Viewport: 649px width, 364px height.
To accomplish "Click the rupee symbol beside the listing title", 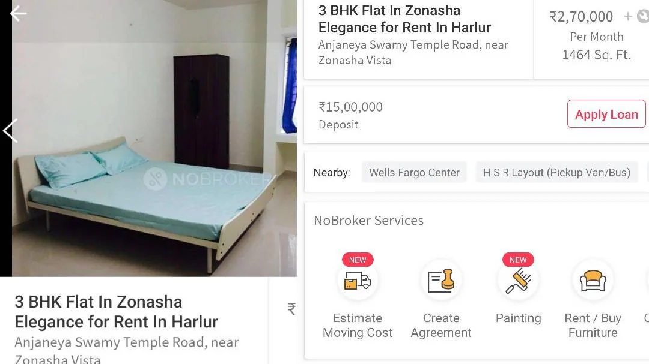I will pyautogui.click(x=292, y=309).
